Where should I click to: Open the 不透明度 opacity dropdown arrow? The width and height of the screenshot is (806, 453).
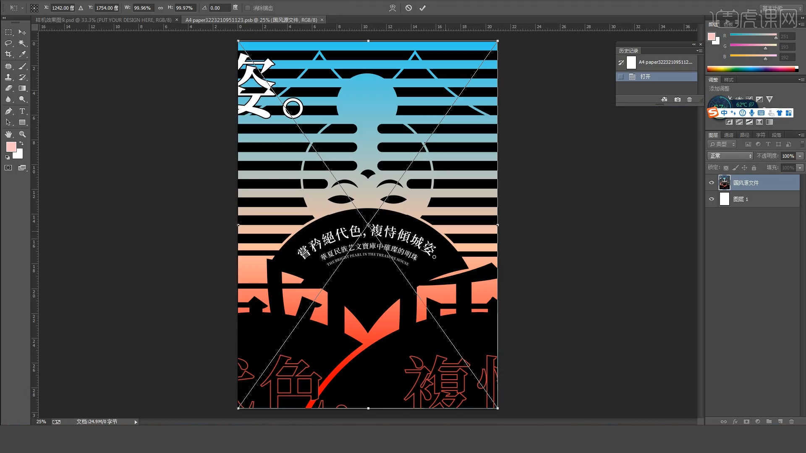click(x=800, y=156)
